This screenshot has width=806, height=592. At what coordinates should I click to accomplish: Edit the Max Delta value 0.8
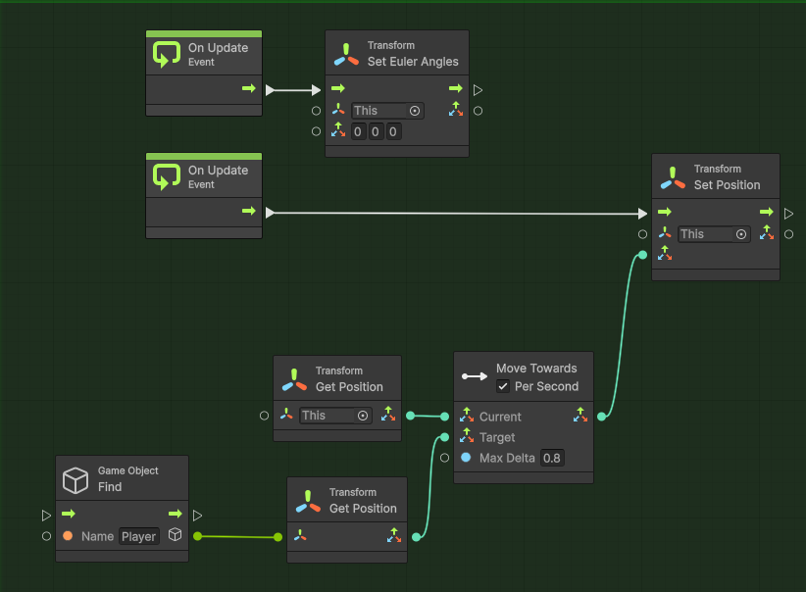pos(552,458)
